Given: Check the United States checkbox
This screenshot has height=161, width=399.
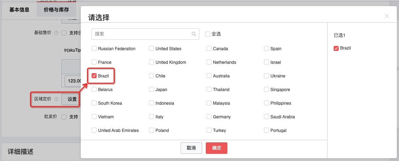Looking at the screenshot, I should [x=152, y=49].
